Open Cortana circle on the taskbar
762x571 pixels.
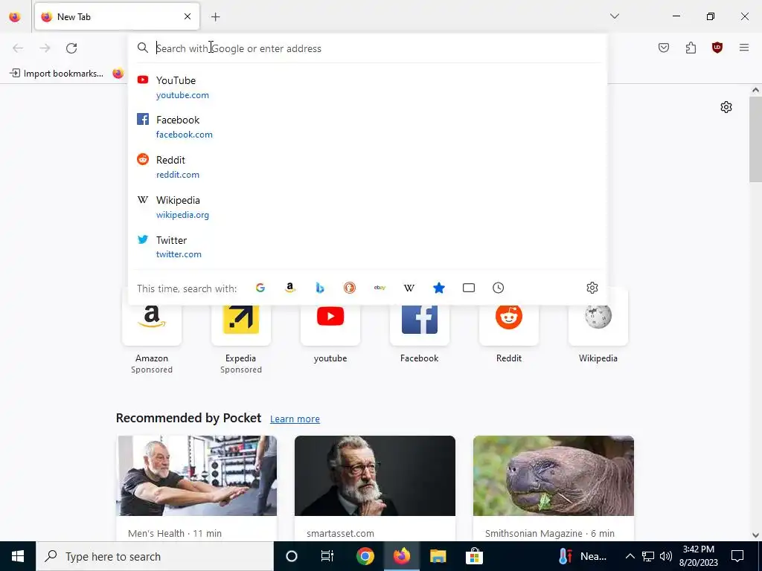click(x=292, y=556)
